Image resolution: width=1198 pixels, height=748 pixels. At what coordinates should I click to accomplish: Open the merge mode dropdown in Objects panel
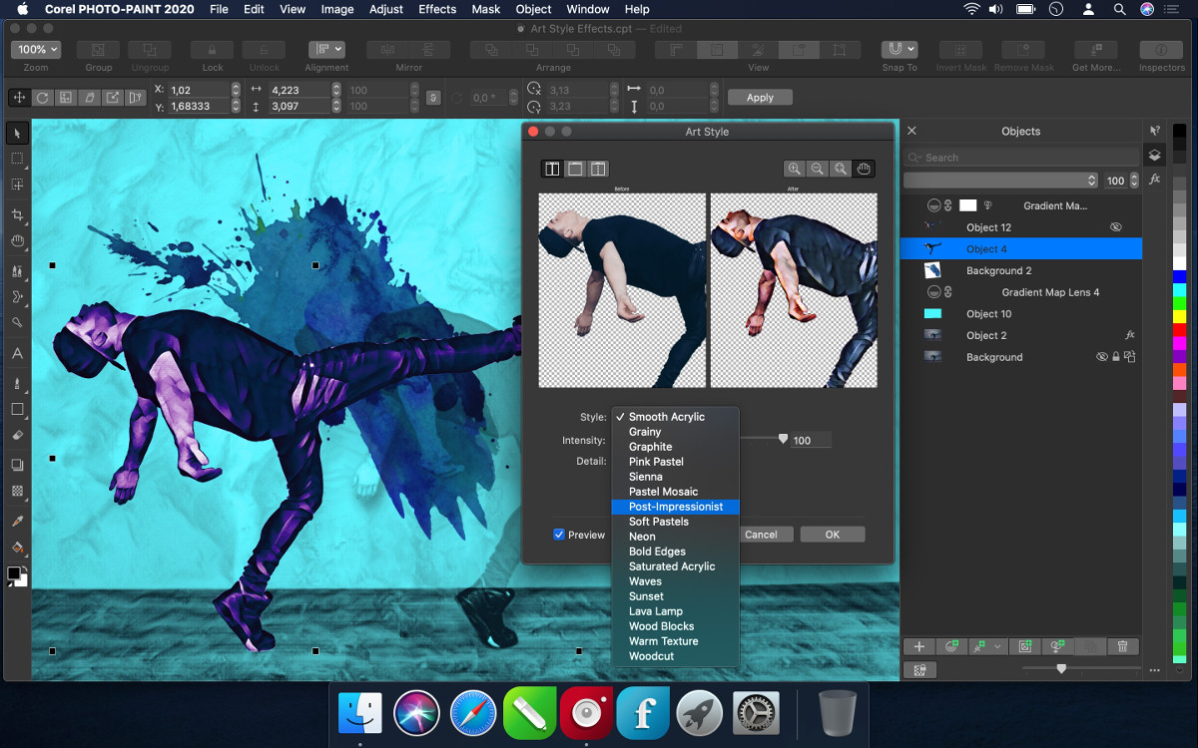pyautogui.click(x=1000, y=181)
